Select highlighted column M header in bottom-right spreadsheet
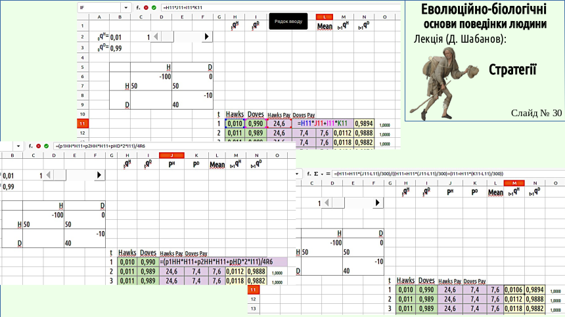565x317 pixels. point(514,183)
